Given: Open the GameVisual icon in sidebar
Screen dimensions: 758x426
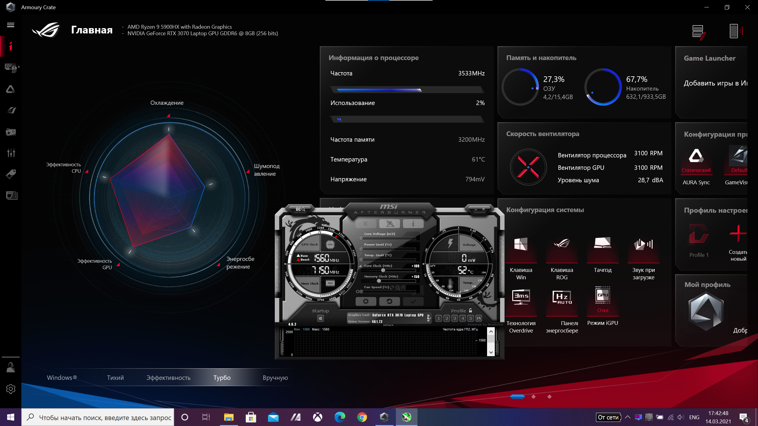Looking at the screenshot, I should pyautogui.click(x=11, y=110).
